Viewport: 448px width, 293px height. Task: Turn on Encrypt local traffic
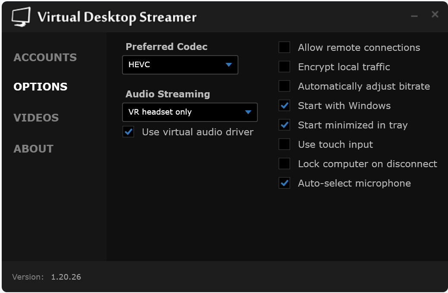click(284, 67)
